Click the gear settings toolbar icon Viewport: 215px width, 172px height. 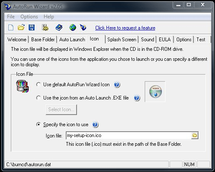click(45, 27)
